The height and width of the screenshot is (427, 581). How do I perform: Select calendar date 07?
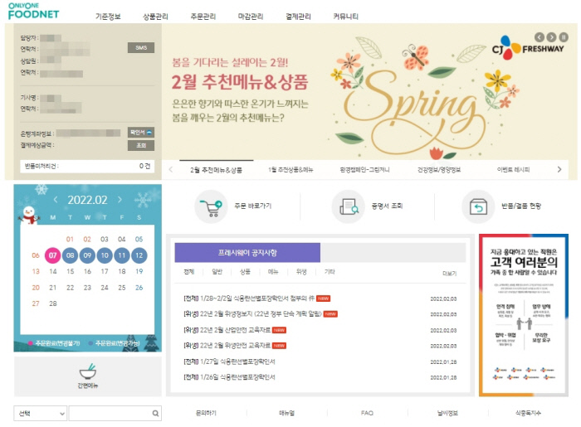tap(52, 255)
